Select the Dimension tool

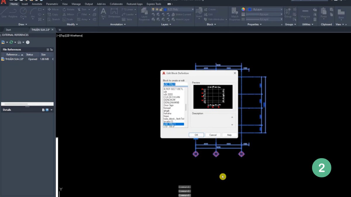(x=114, y=13)
